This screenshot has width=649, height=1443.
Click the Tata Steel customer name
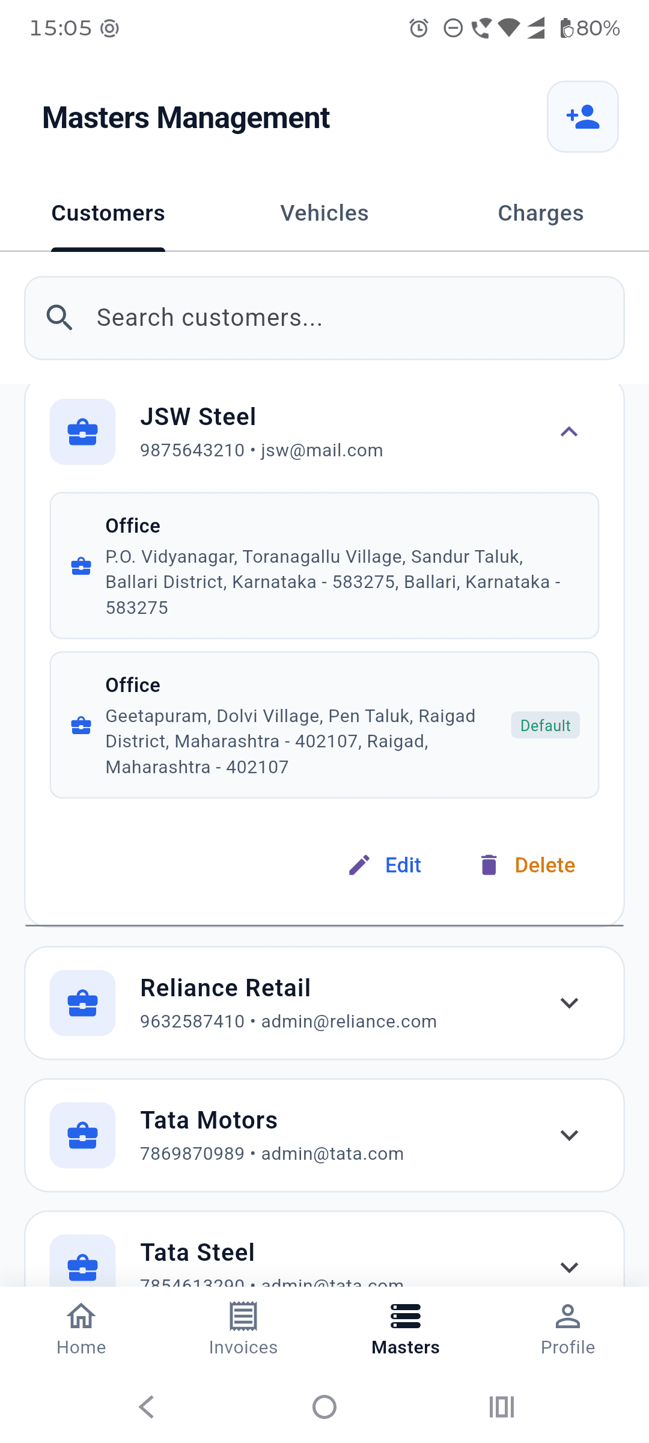tap(198, 1252)
